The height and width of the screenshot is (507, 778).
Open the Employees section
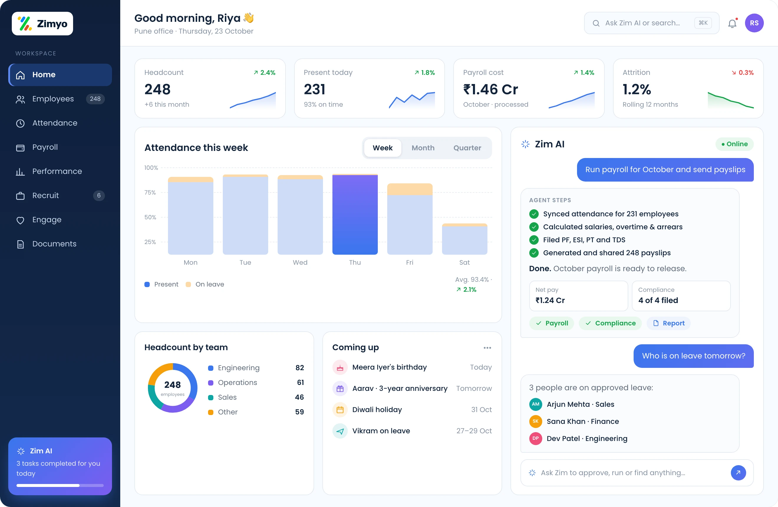[x=60, y=99]
